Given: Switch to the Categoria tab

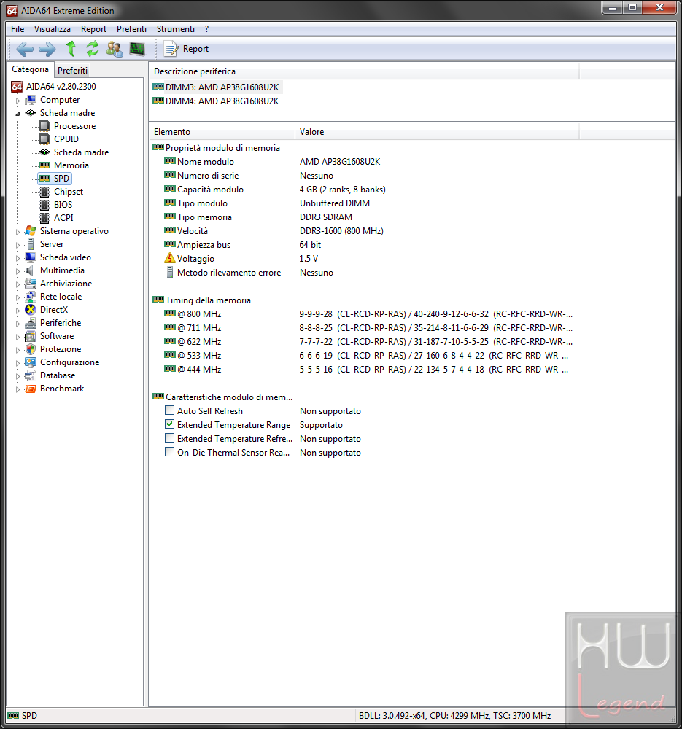Looking at the screenshot, I should pos(30,69).
